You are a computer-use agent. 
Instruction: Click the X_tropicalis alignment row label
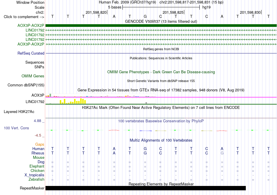point(34,175)
